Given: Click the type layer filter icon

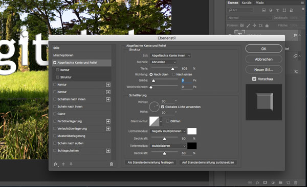Looking at the screenshot, I should click(278, 10).
